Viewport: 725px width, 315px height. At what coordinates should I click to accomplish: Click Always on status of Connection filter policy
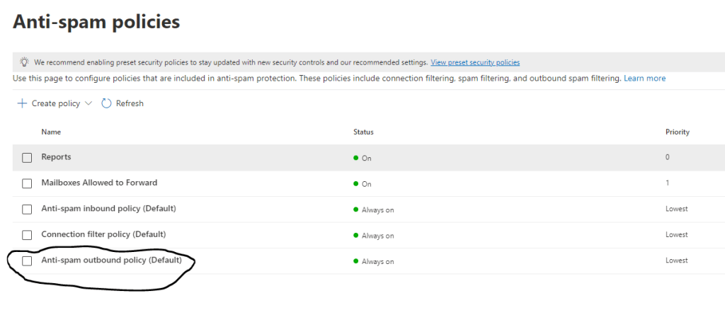pos(374,236)
